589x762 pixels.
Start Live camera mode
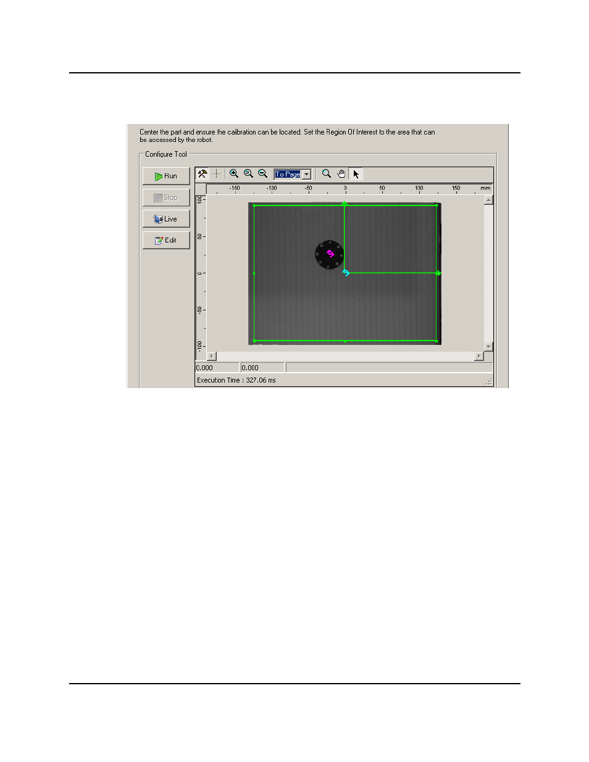(x=166, y=219)
